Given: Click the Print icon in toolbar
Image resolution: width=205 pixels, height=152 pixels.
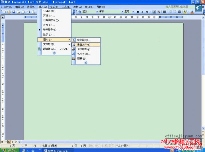Looking at the screenshot, I should (28, 12).
